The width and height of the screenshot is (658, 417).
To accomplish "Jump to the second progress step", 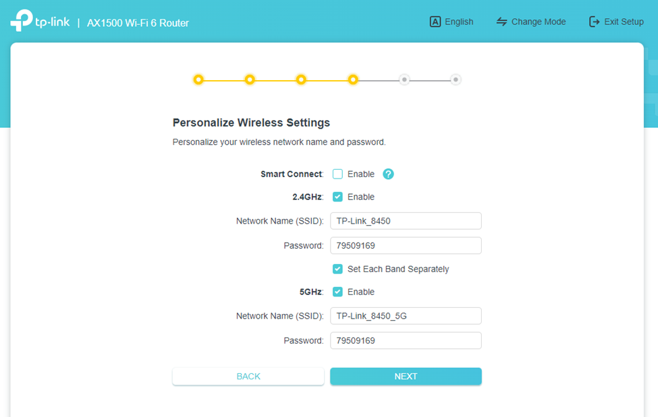I will [250, 79].
